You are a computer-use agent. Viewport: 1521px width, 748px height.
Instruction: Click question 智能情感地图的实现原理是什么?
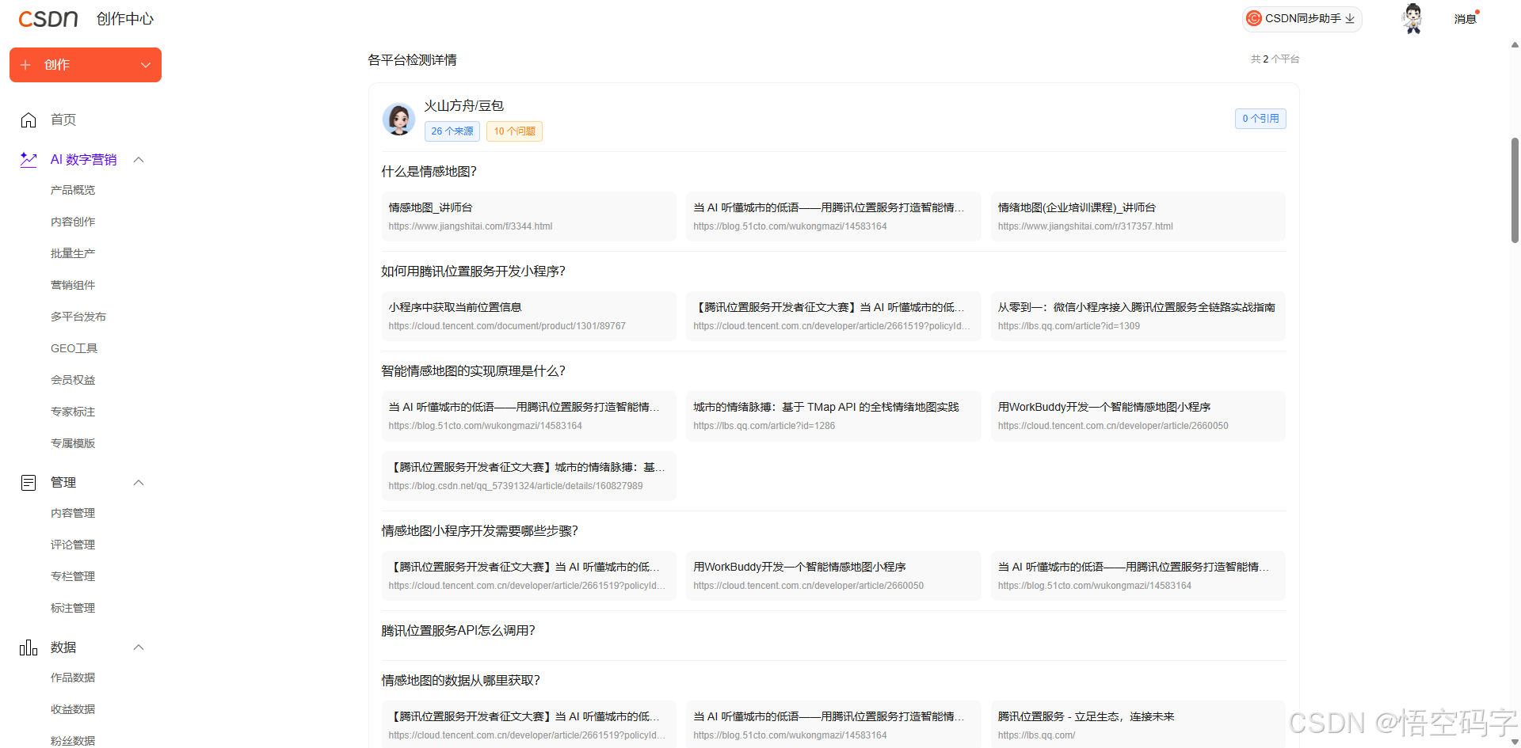pos(473,371)
